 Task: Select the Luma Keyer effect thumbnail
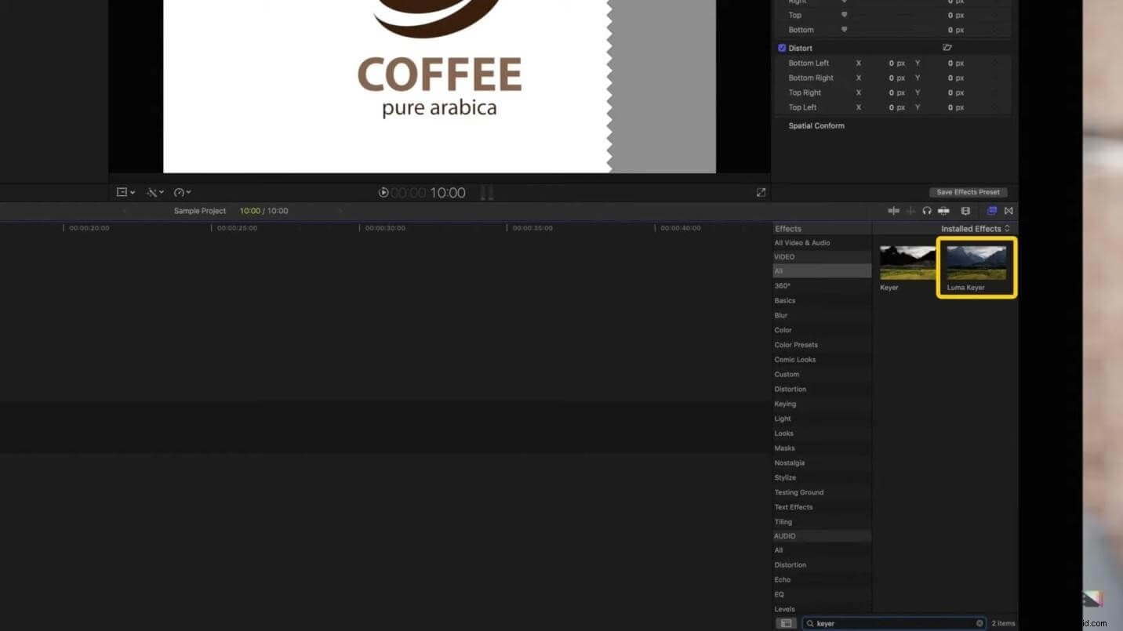[976, 263]
